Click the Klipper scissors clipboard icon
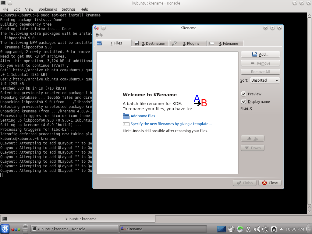The image size is (312, 234). (248, 229)
